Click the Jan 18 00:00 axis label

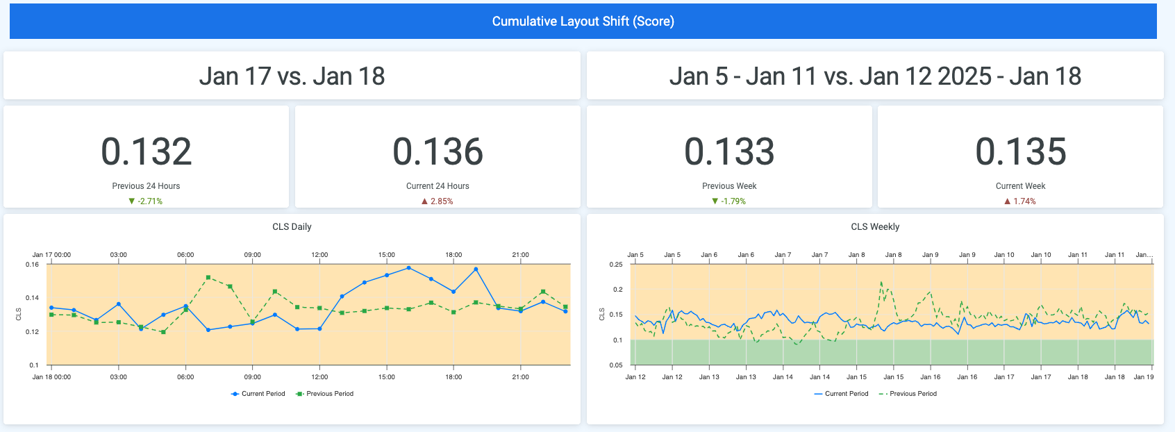51,377
